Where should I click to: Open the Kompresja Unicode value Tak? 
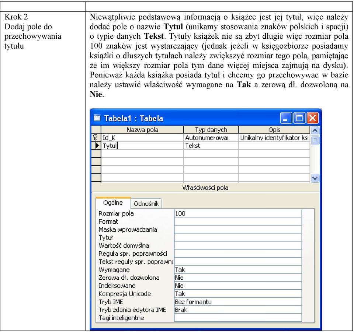[238, 294]
